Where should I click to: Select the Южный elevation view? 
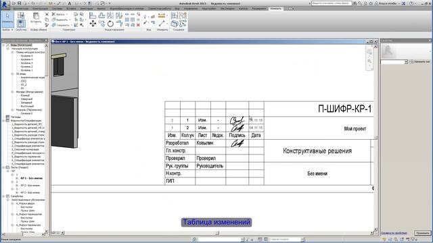(25, 95)
